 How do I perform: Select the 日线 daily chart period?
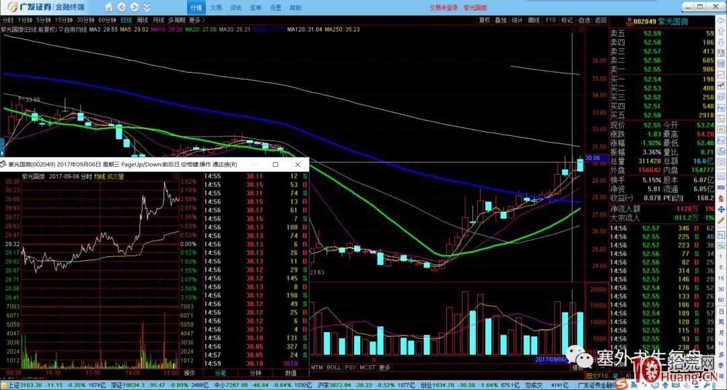(x=126, y=20)
